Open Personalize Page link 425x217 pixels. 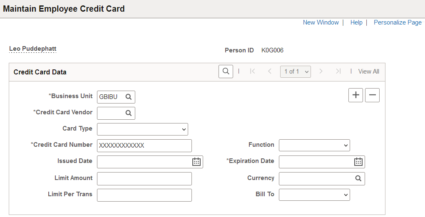[x=398, y=22]
